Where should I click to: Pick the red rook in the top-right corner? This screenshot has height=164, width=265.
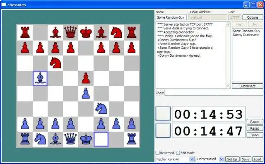pyautogui.click(x=132, y=32)
